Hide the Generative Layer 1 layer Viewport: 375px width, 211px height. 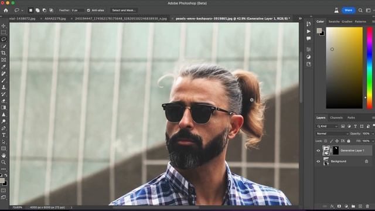pyautogui.click(x=318, y=151)
